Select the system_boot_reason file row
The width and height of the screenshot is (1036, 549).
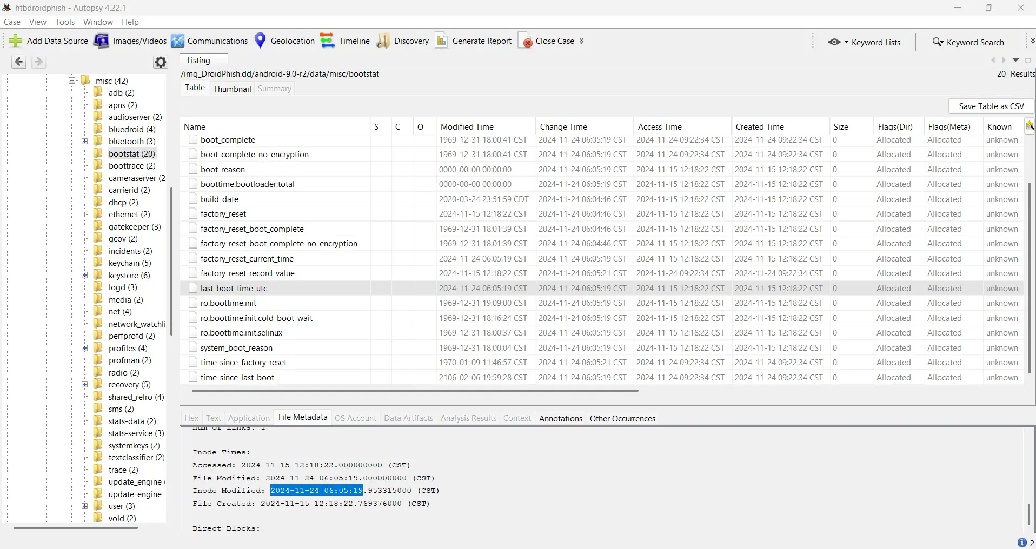pos(602,348)
